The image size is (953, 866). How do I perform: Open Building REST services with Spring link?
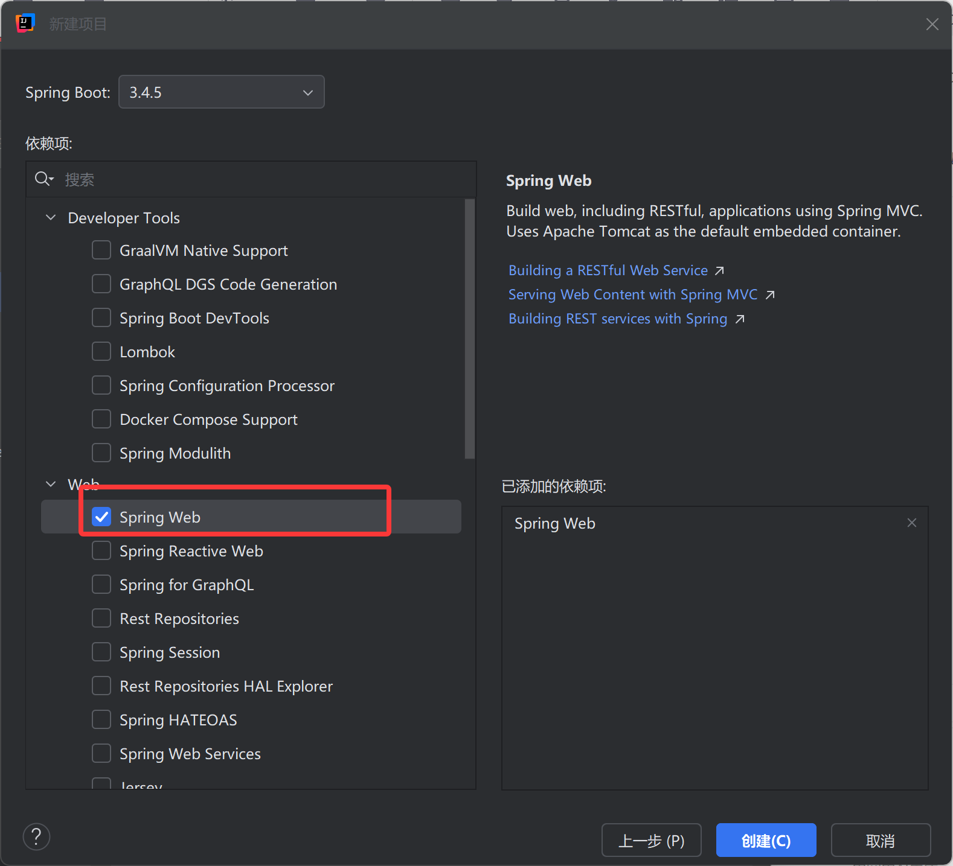coord(618,319)
